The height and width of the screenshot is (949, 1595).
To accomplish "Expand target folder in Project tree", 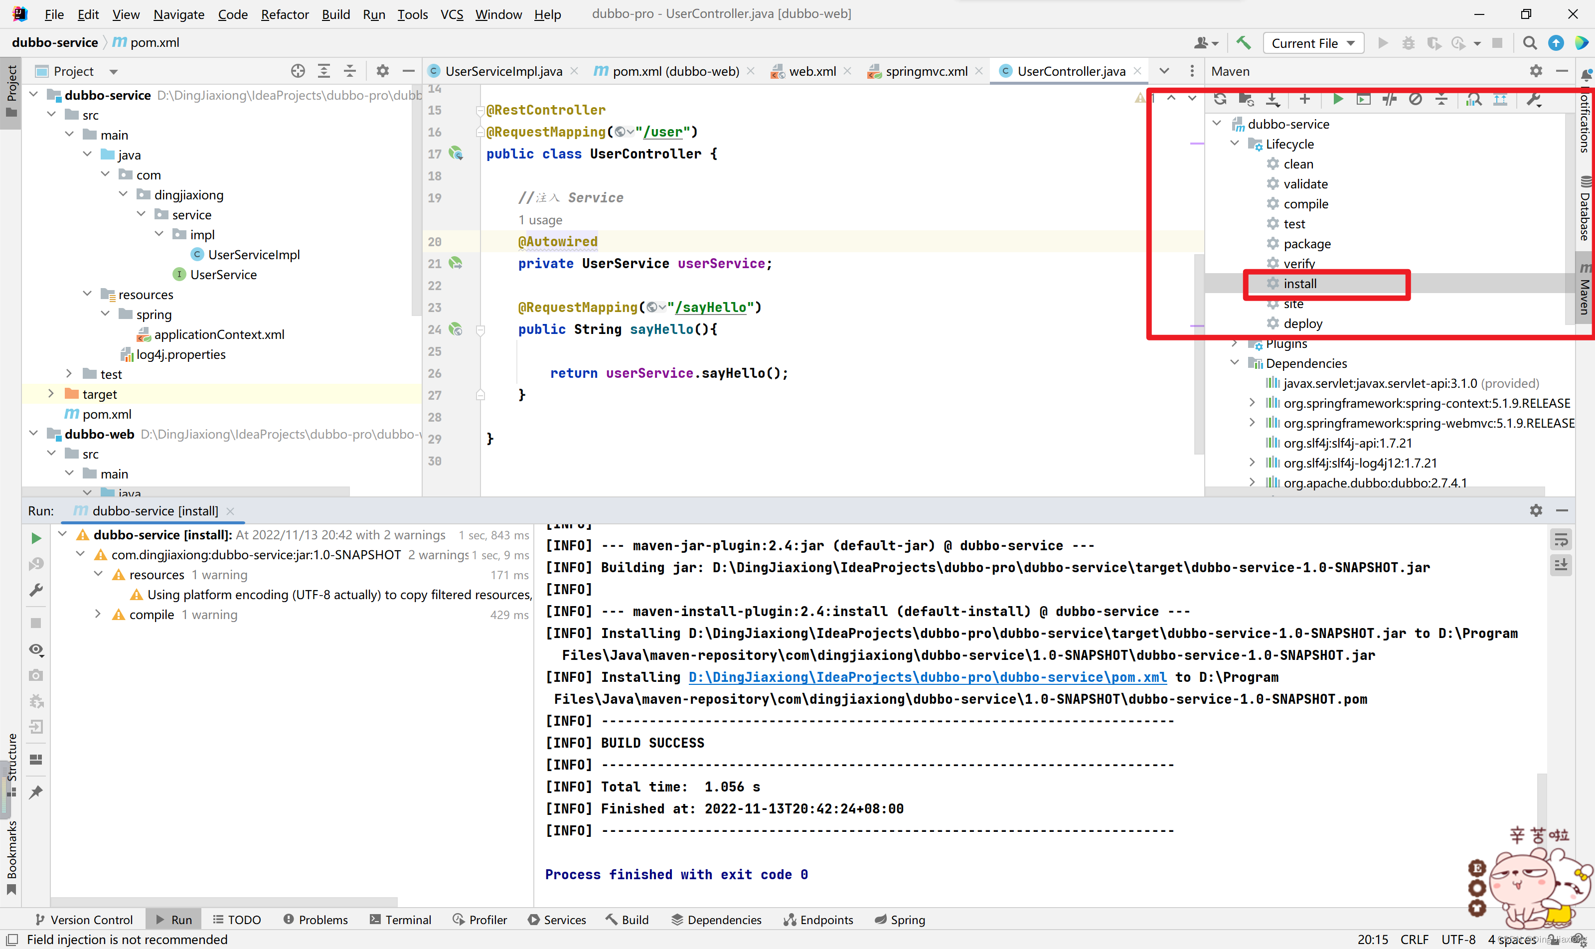I will point(51,394).
